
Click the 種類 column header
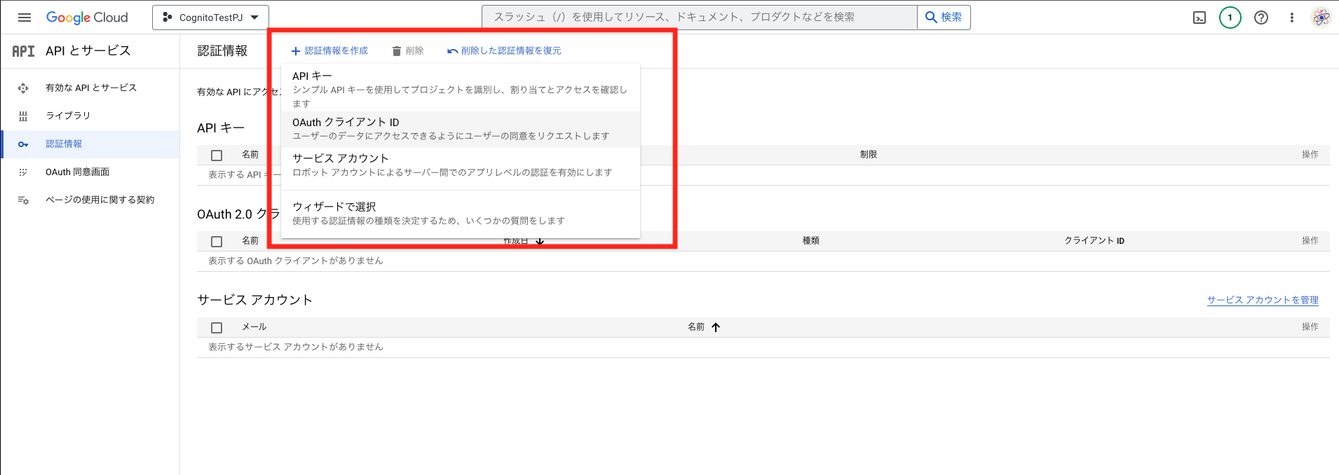tap(811, 240)
